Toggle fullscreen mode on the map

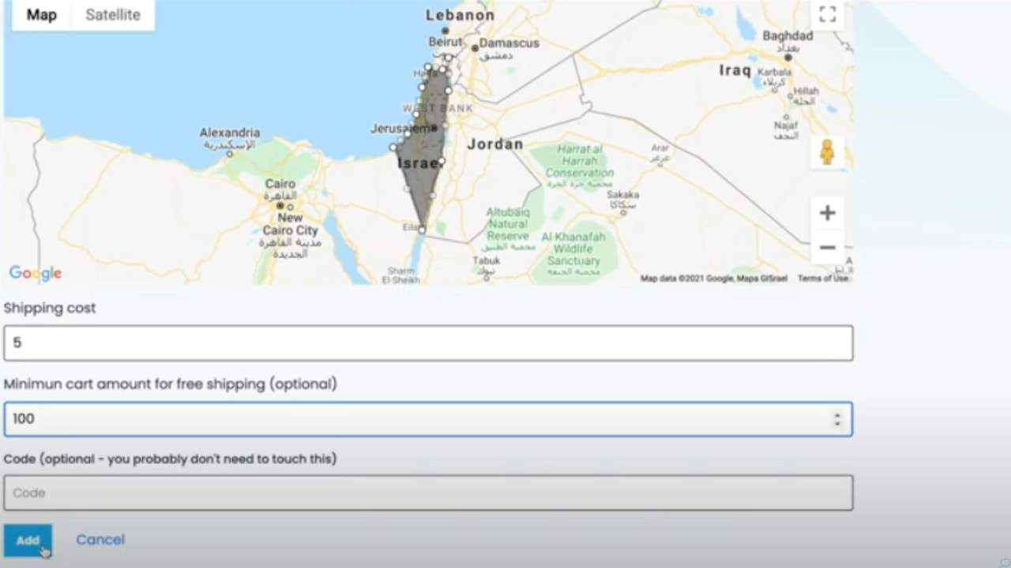[827, 13]
